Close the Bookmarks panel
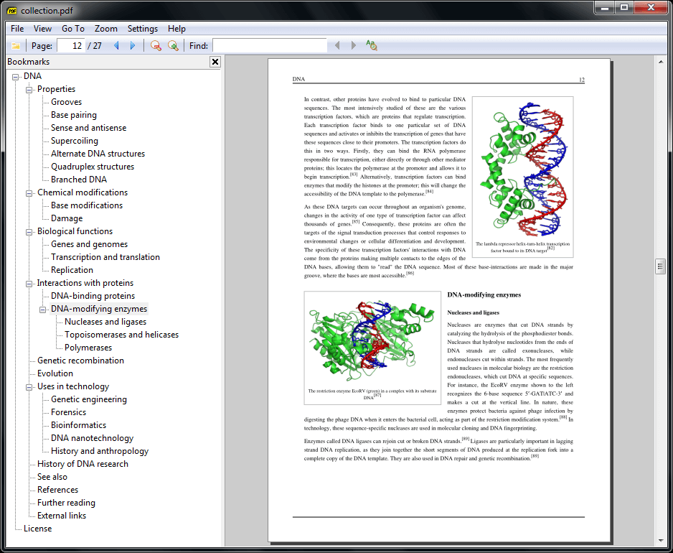The height and width of the screenshot is (553, 673). click(215, 62)
